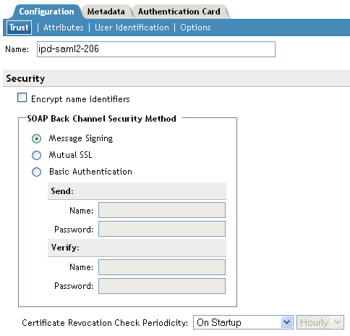Click the Verify Name input field

[162, 267]
